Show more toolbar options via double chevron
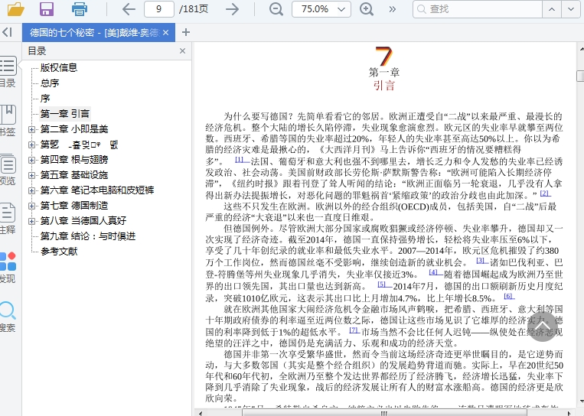This screenshot has width=584, height=416. [393, 9]
